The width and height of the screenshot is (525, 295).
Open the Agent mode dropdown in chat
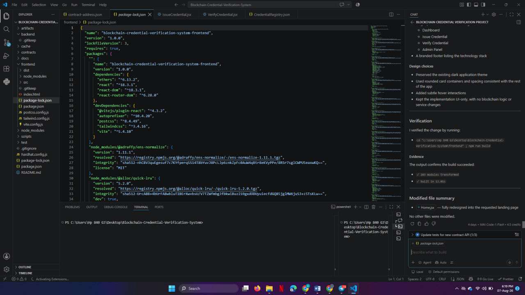coord(425,263)
